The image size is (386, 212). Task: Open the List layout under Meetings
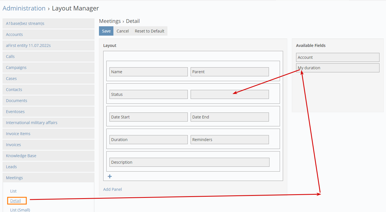point(13,191)
